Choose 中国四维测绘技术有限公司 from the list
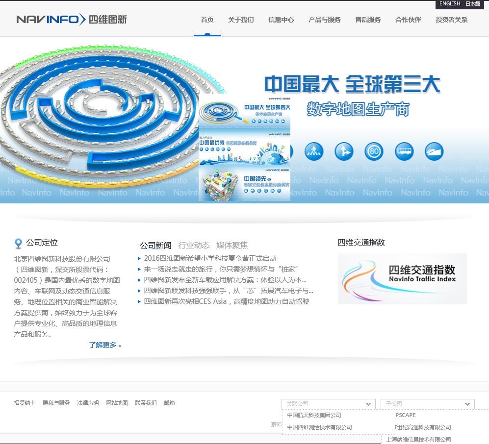The height and width of the screenshot is (444, 489). tap(319, 427)
